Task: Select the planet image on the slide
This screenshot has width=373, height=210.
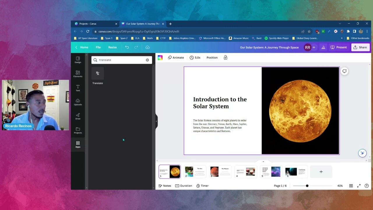Action: coord(300,111)
